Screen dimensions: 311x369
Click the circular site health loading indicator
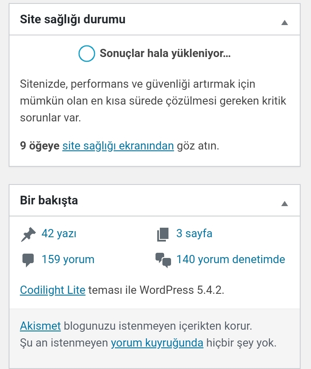pyautogui.click(x=86, y=54)
